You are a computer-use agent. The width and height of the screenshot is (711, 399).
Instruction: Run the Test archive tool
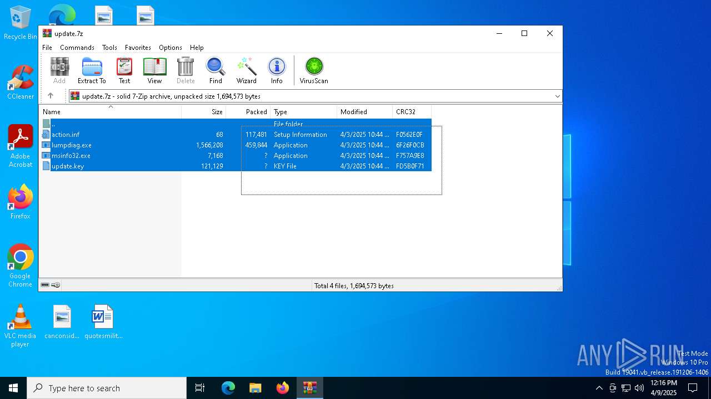point(124,70)
